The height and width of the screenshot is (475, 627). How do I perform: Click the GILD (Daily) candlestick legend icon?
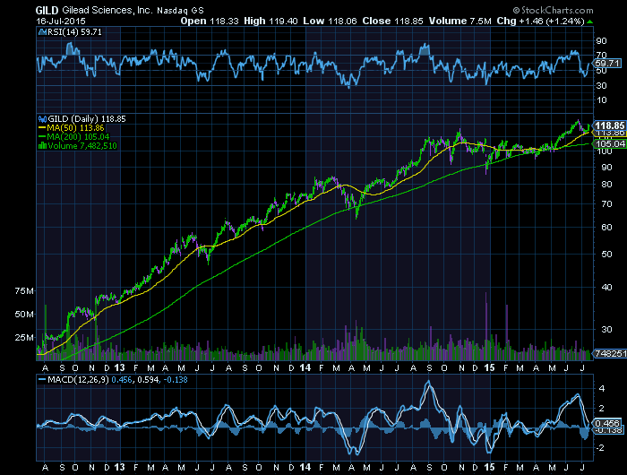coord(42,119)
